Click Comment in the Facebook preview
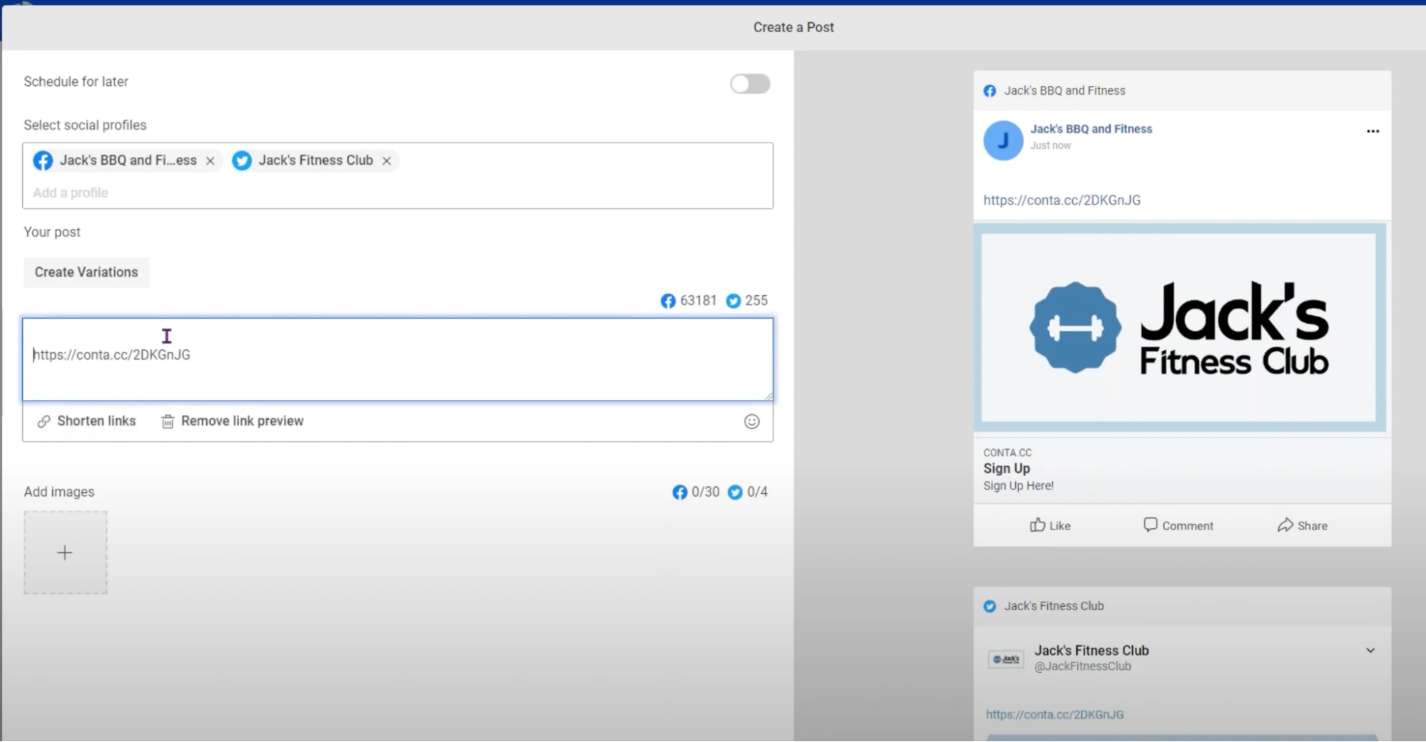The height and width of the screenshot is (742, 1426). pyautogui.click(x=1178, y=526)
